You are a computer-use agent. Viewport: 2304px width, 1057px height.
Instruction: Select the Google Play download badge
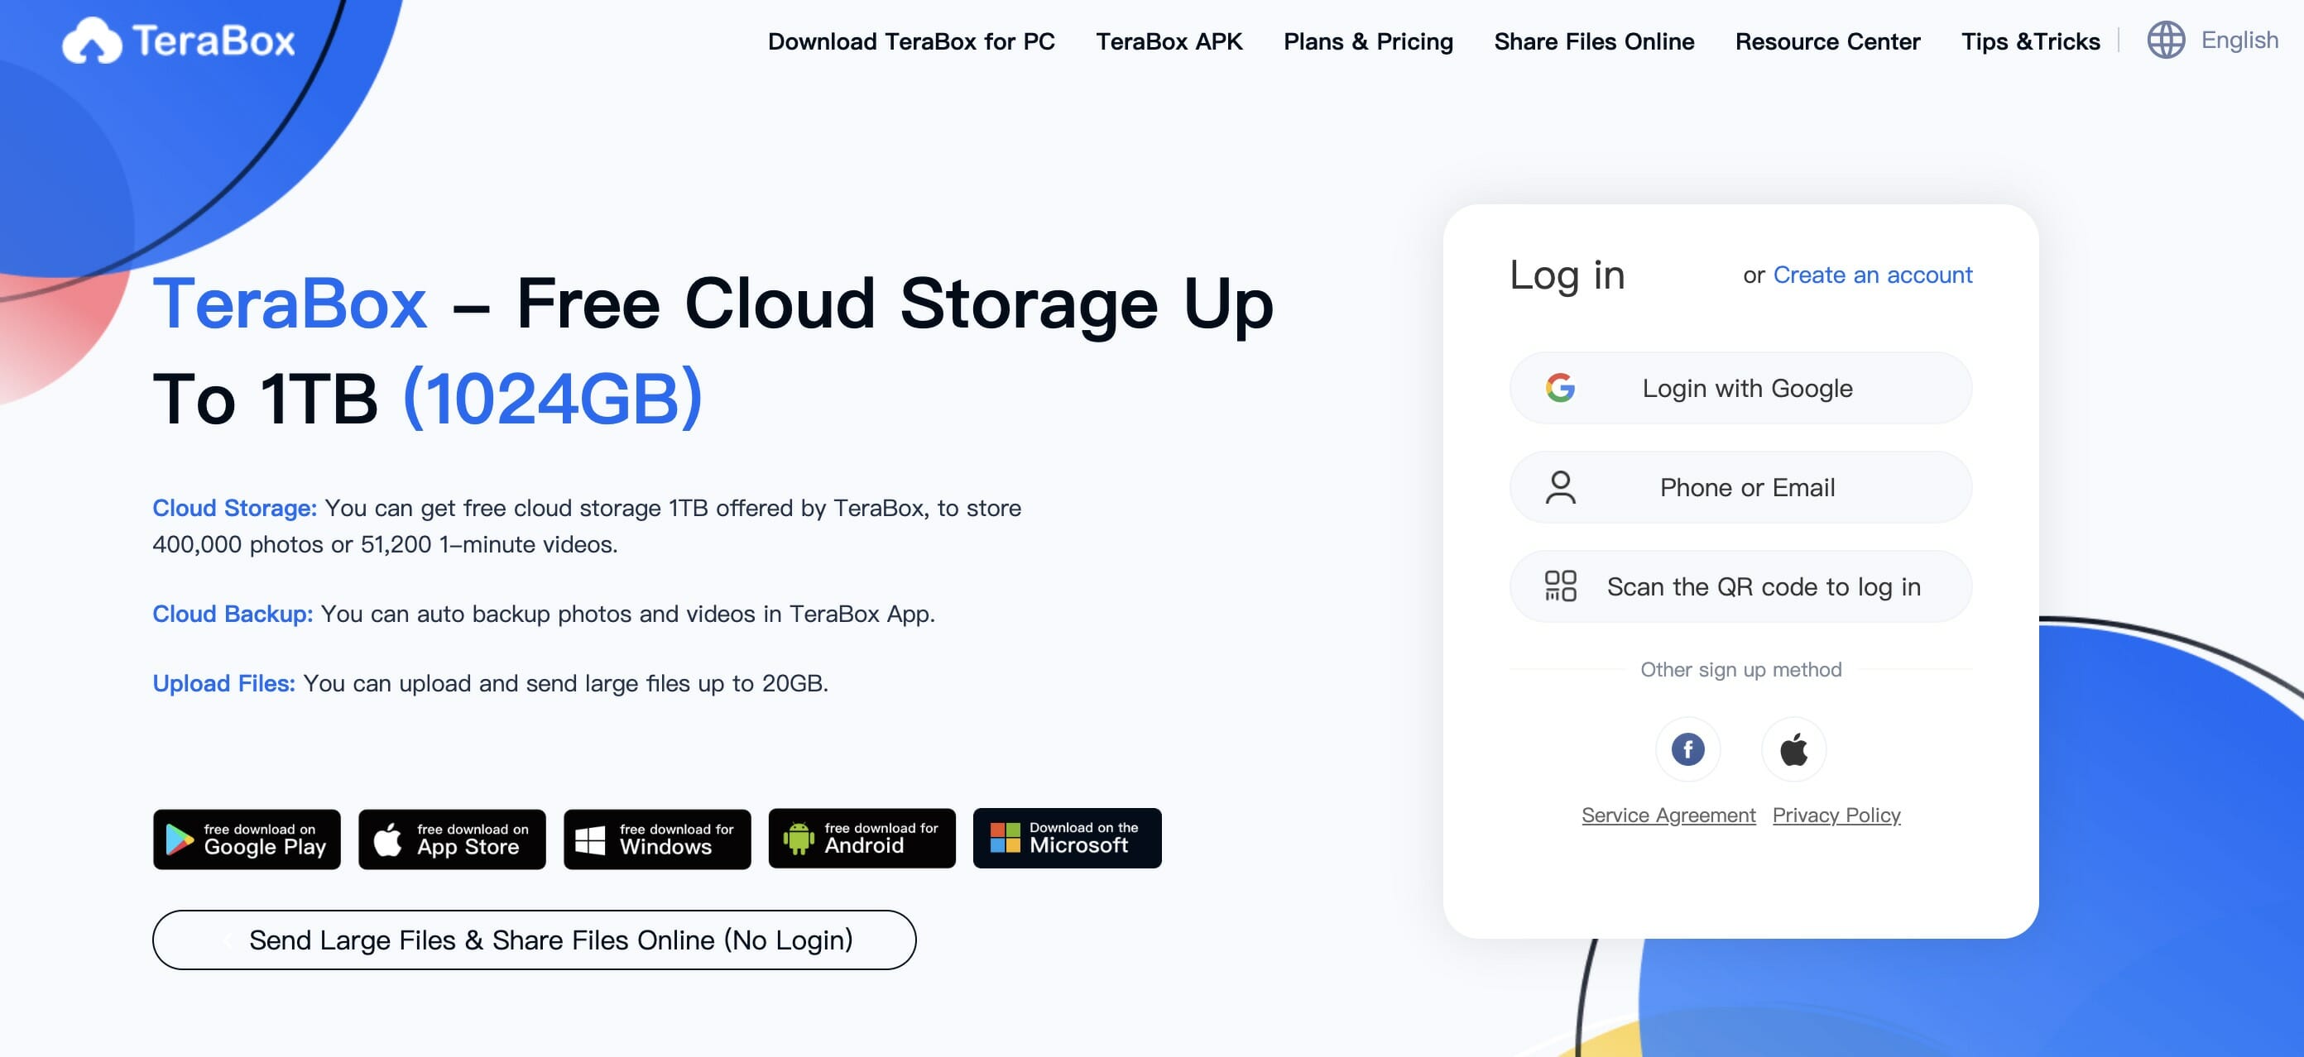pos(246,838)
